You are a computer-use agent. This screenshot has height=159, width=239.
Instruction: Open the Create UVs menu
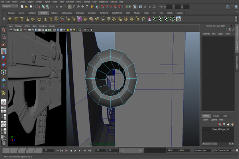pyautogui.click(x=104, y=2)
